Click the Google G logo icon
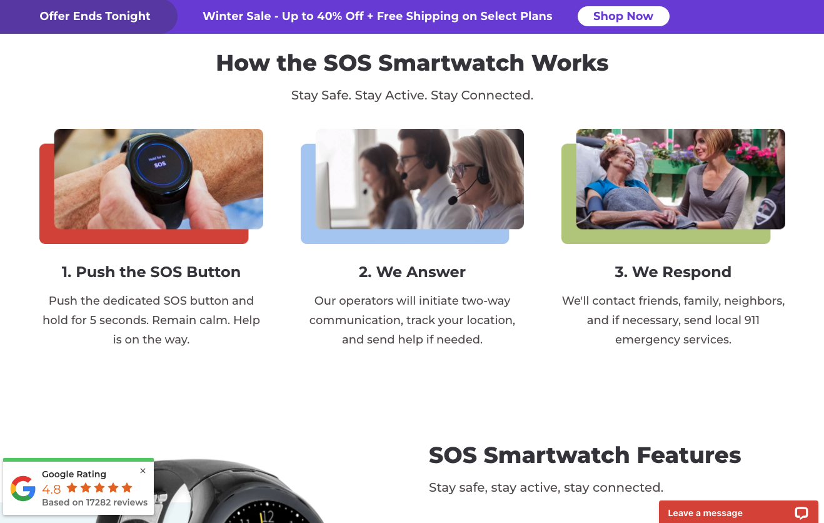 [23, 489]
